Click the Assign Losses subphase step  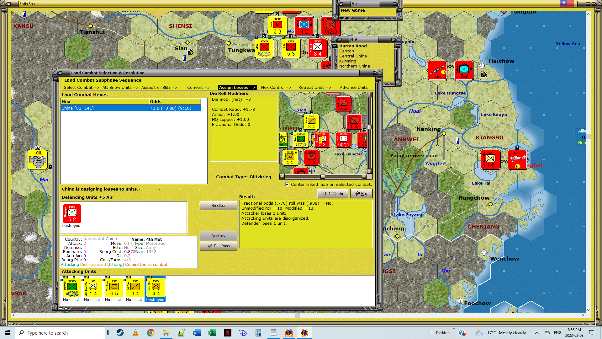pyautogui.click(x=237, y=88)
